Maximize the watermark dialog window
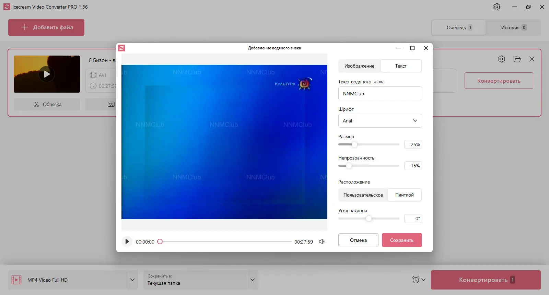 (x=412, y=48)
